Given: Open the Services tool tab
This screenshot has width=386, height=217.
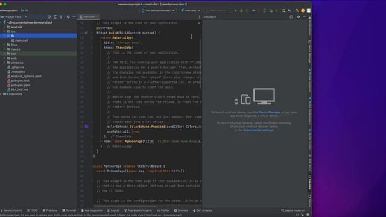Looking at the screenshot, I should click(x=181, y=210).
